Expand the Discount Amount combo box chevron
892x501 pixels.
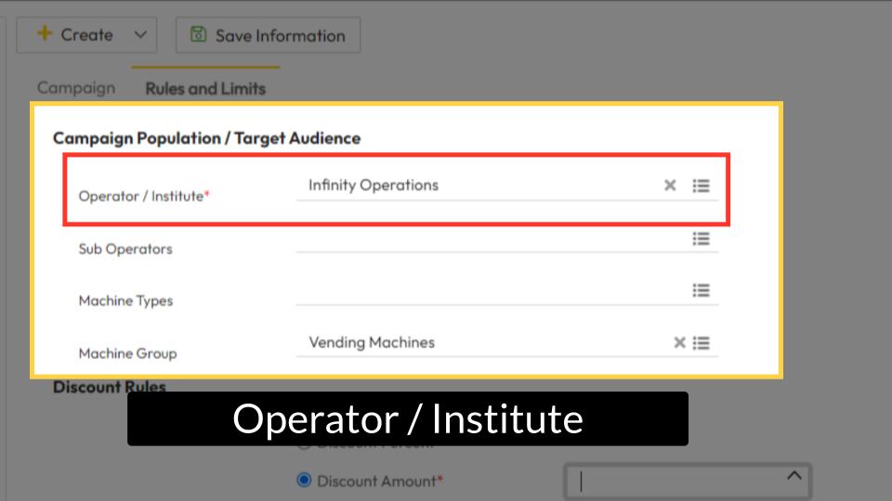click(794, 476)
